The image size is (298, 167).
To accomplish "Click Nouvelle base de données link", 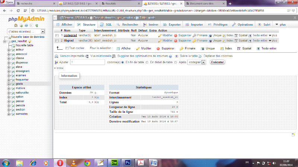I will [28, 37].
